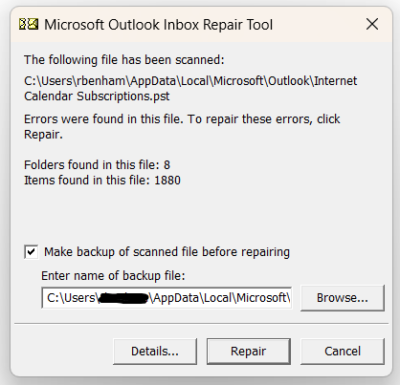Select the 'The following file has been scanned' text
This screenshot has width=400, height=385.
pos(124,60)
